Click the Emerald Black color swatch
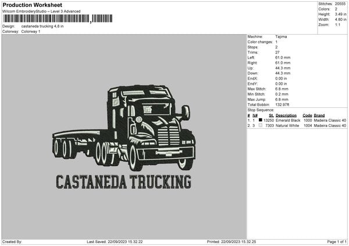Viewport: 349px width, 246px height. (261, 120)
